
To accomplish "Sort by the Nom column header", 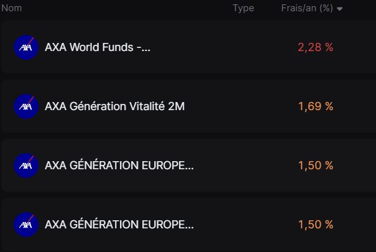I will coord(12,8).
